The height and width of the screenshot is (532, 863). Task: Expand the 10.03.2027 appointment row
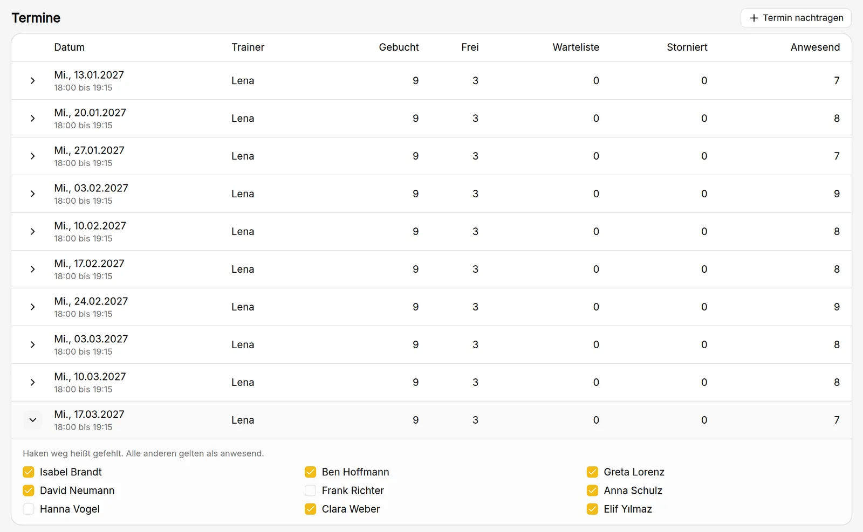[33, 383]
